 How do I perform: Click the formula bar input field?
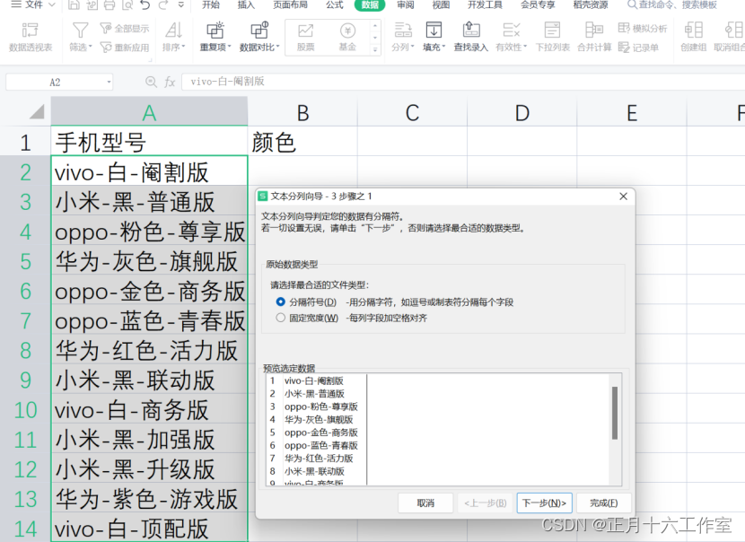(x=463, y=82)
